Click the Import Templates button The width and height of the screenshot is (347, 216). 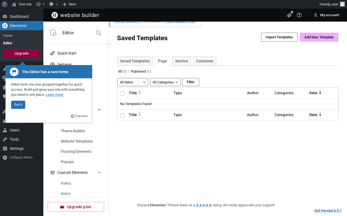pos(279,37)
